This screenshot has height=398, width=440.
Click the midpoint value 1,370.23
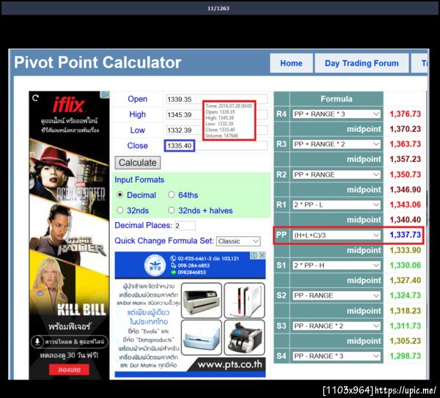point(406,129)
